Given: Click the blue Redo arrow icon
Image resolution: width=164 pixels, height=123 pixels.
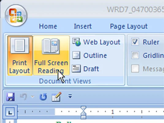Looking at the screenshot, I should click(43, 97).
